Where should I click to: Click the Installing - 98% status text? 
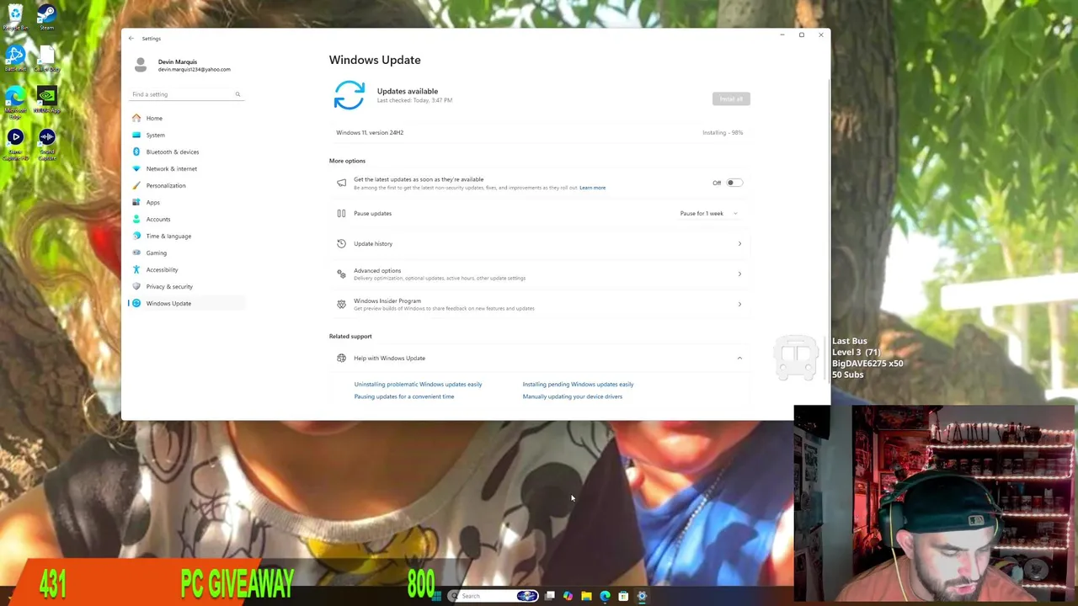tap(723, 132)
